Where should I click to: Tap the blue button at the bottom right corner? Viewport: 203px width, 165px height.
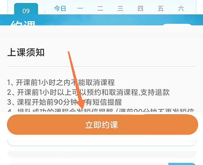coord(182,164)
